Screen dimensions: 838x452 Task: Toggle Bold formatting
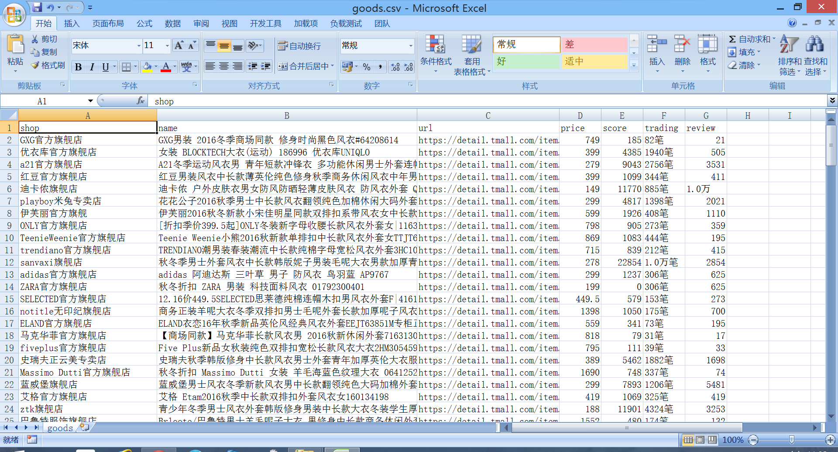tap(79, 67)
